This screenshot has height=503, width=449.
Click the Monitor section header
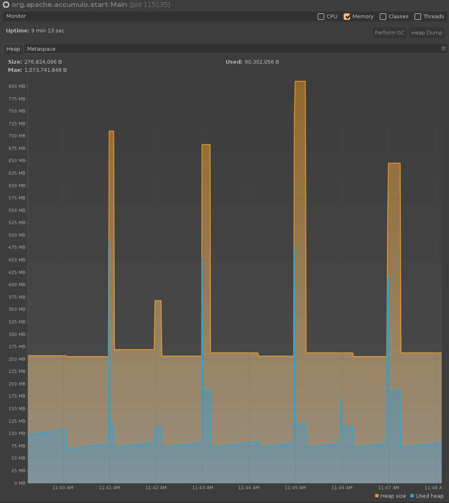[16, 16]
